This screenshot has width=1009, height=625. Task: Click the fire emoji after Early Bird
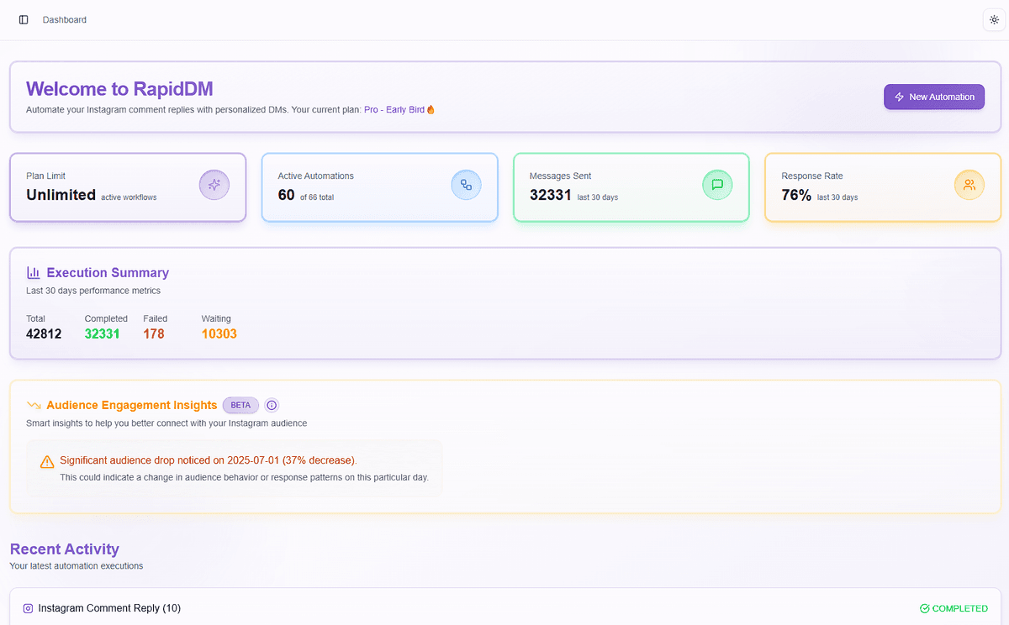[431, 109]
